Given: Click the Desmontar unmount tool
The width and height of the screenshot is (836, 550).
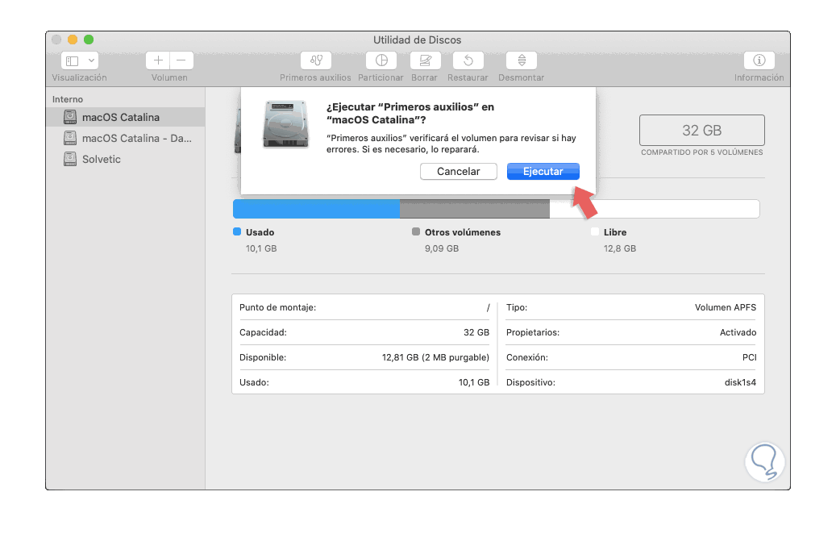Looking at the screenshot, I should pos(522,60).
